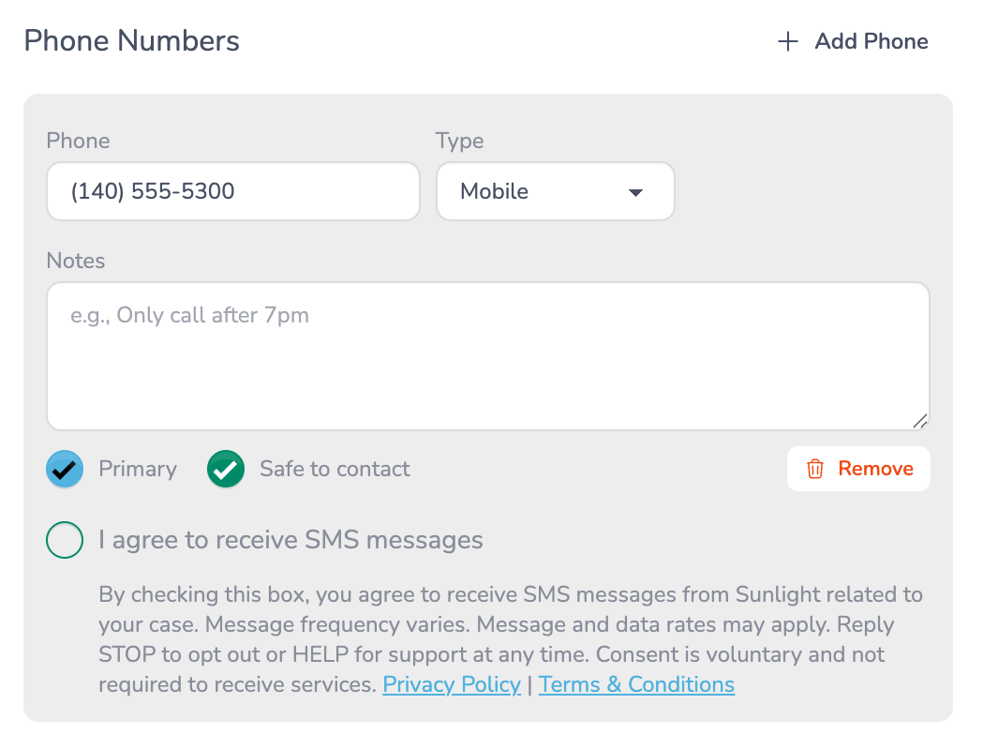Click the plus icon beside Add Phone
Image resolution: width=983 pixels, height=749 pixels.
pos(787,41)
